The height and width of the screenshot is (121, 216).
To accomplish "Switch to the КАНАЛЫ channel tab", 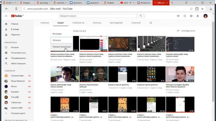I will 97,23.
